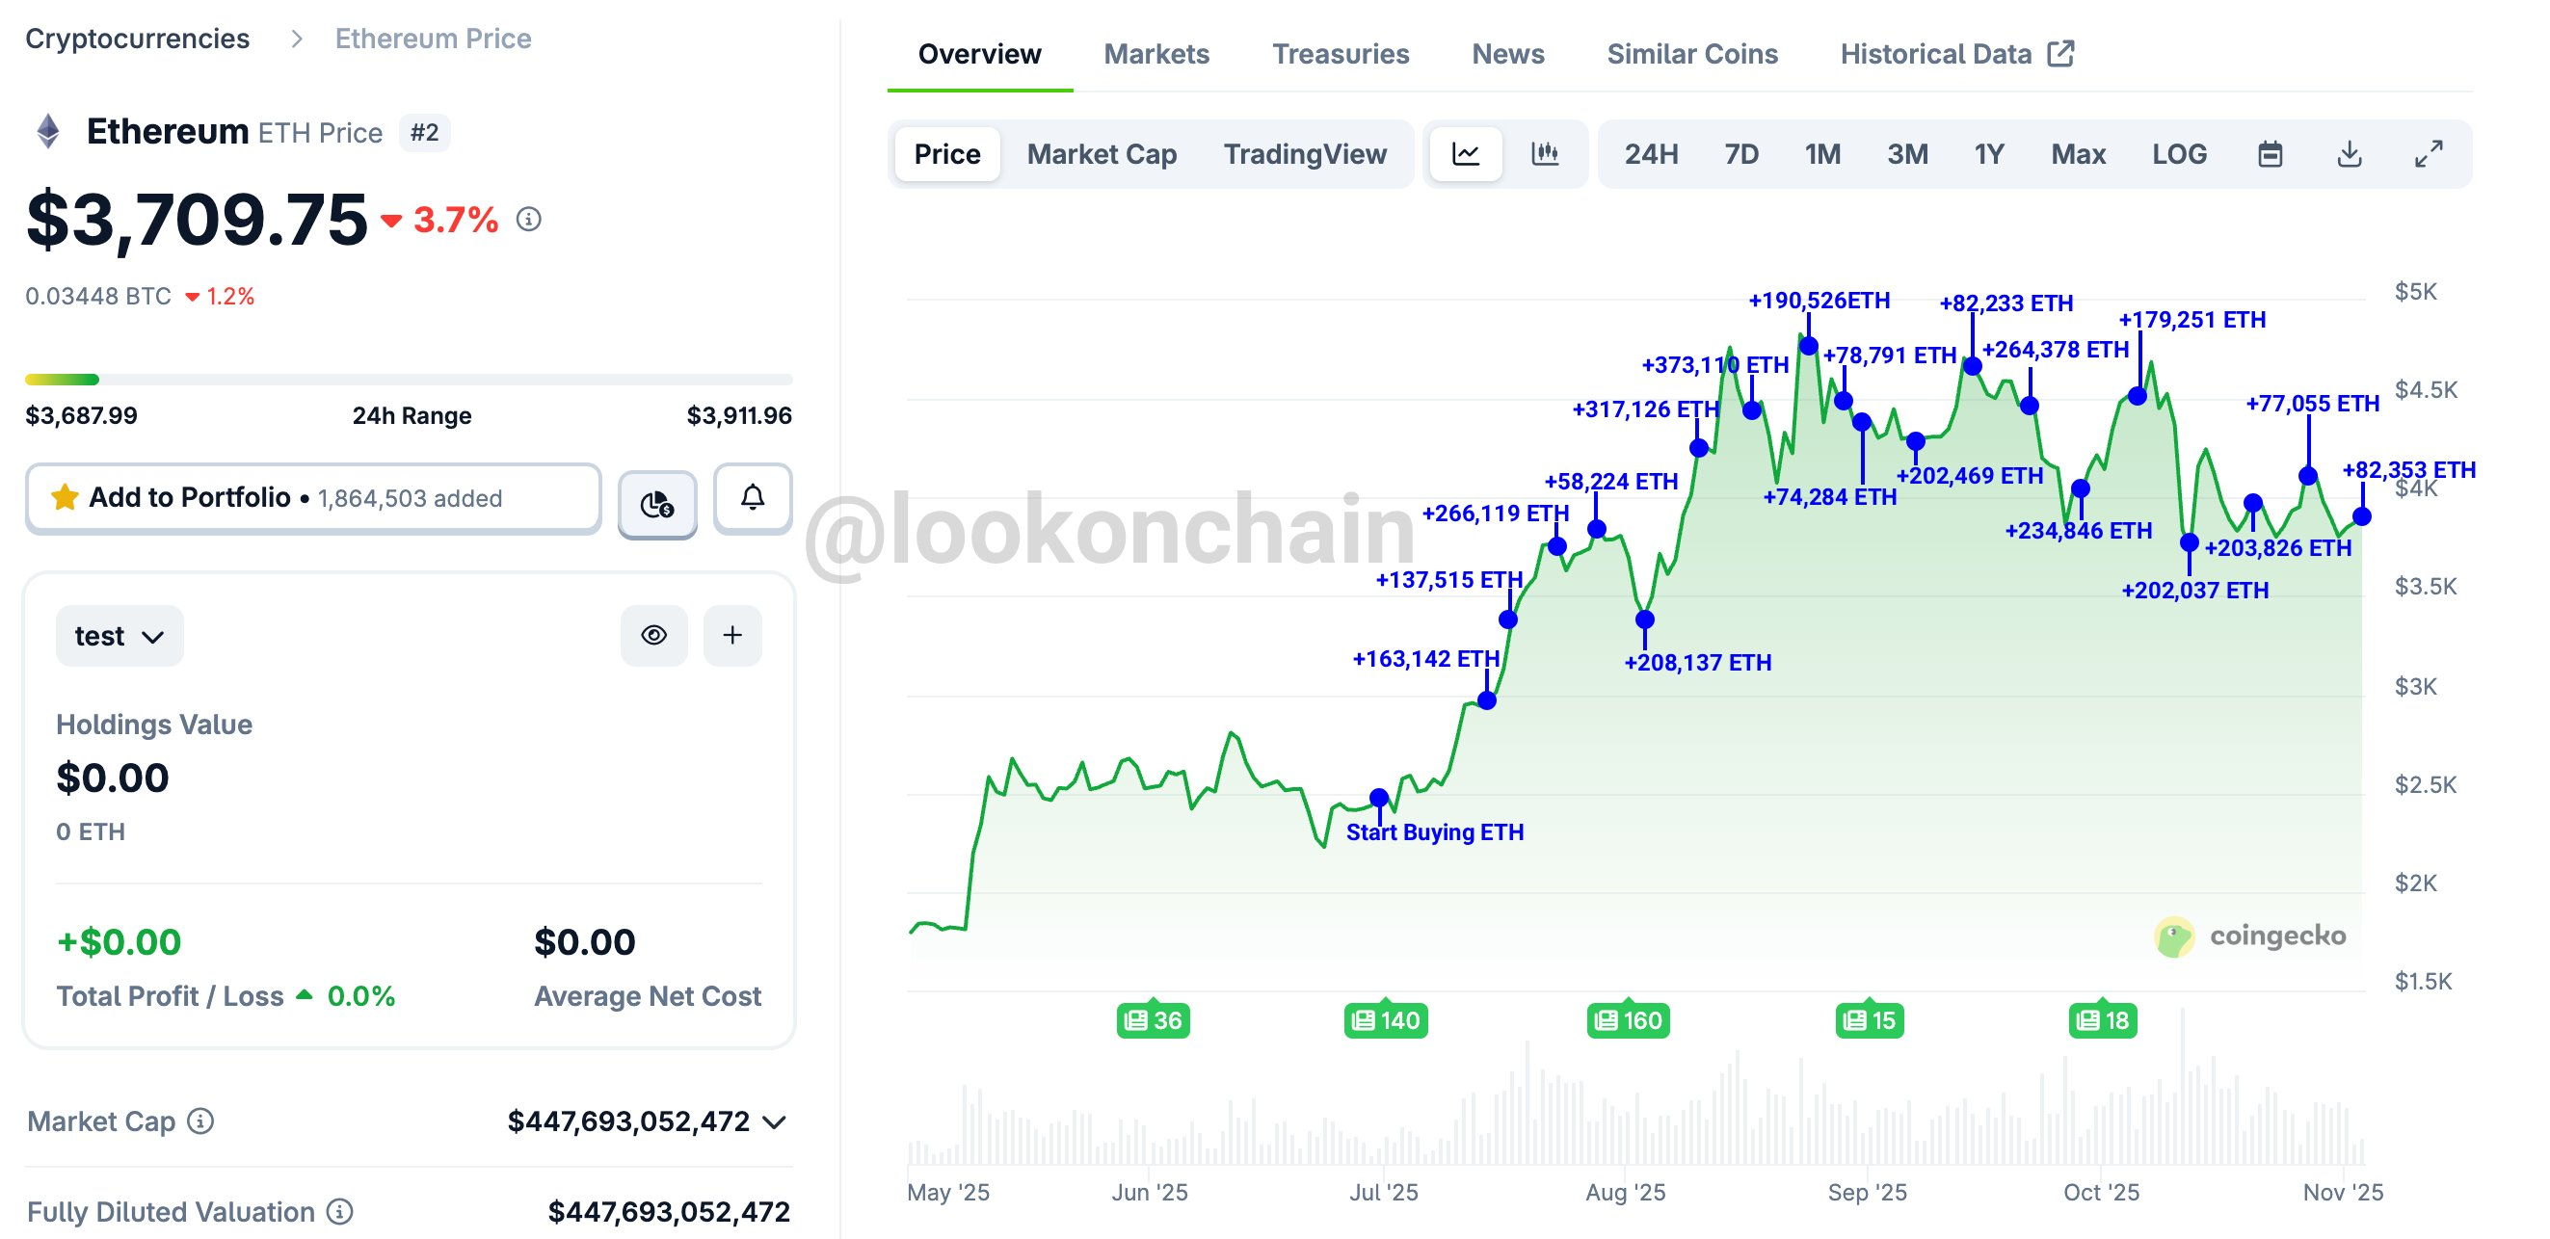Expand the Market Cap value chevron
This screenshot has height=1239, width=2550.
coord(776,1122)
